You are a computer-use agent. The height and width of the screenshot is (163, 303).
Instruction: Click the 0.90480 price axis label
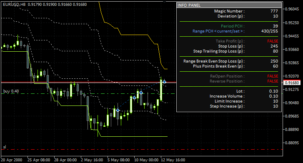(x=292, y=103)
